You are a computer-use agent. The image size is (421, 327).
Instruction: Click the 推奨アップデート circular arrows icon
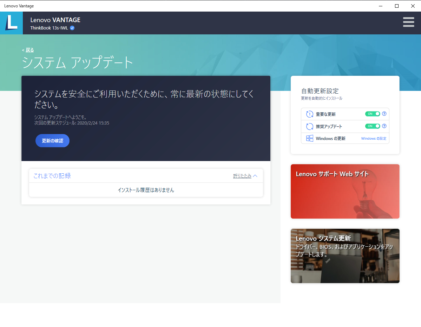coord(310,126)
